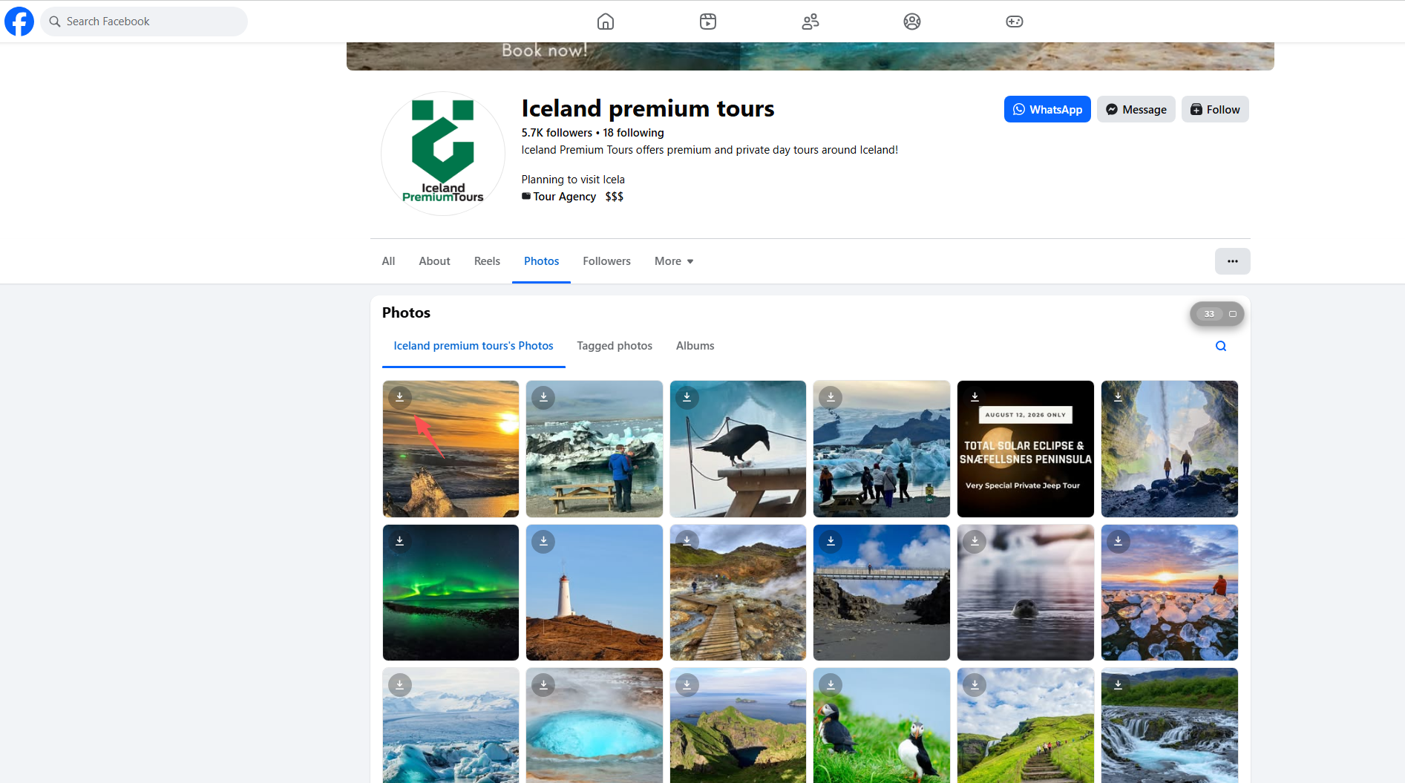Switch to the All tab
1405x783 pixels.
tap(388, 261)
